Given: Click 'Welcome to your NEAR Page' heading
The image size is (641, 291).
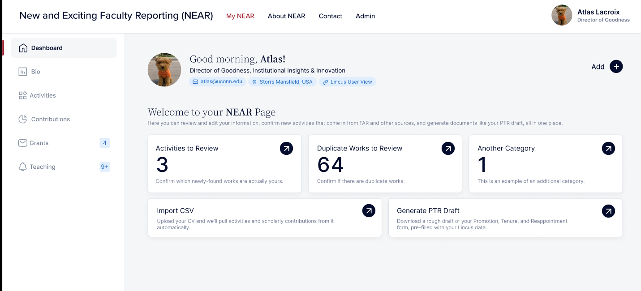Looking at the screenshot, I should point(212,112).
